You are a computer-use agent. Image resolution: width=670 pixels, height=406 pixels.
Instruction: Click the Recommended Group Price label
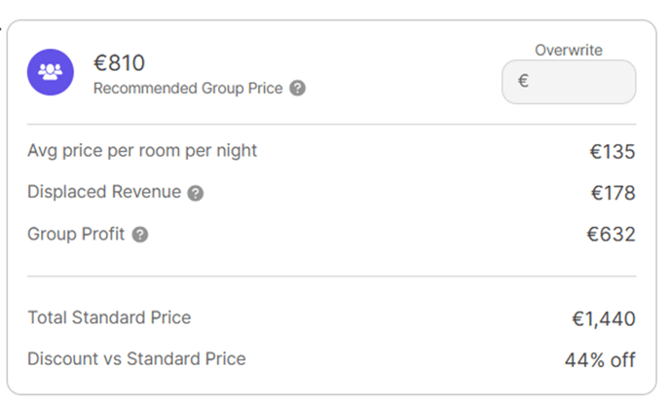(x=188, y=89)
